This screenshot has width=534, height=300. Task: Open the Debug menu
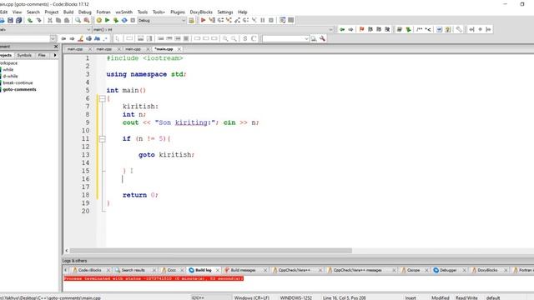tap(85, 12)
